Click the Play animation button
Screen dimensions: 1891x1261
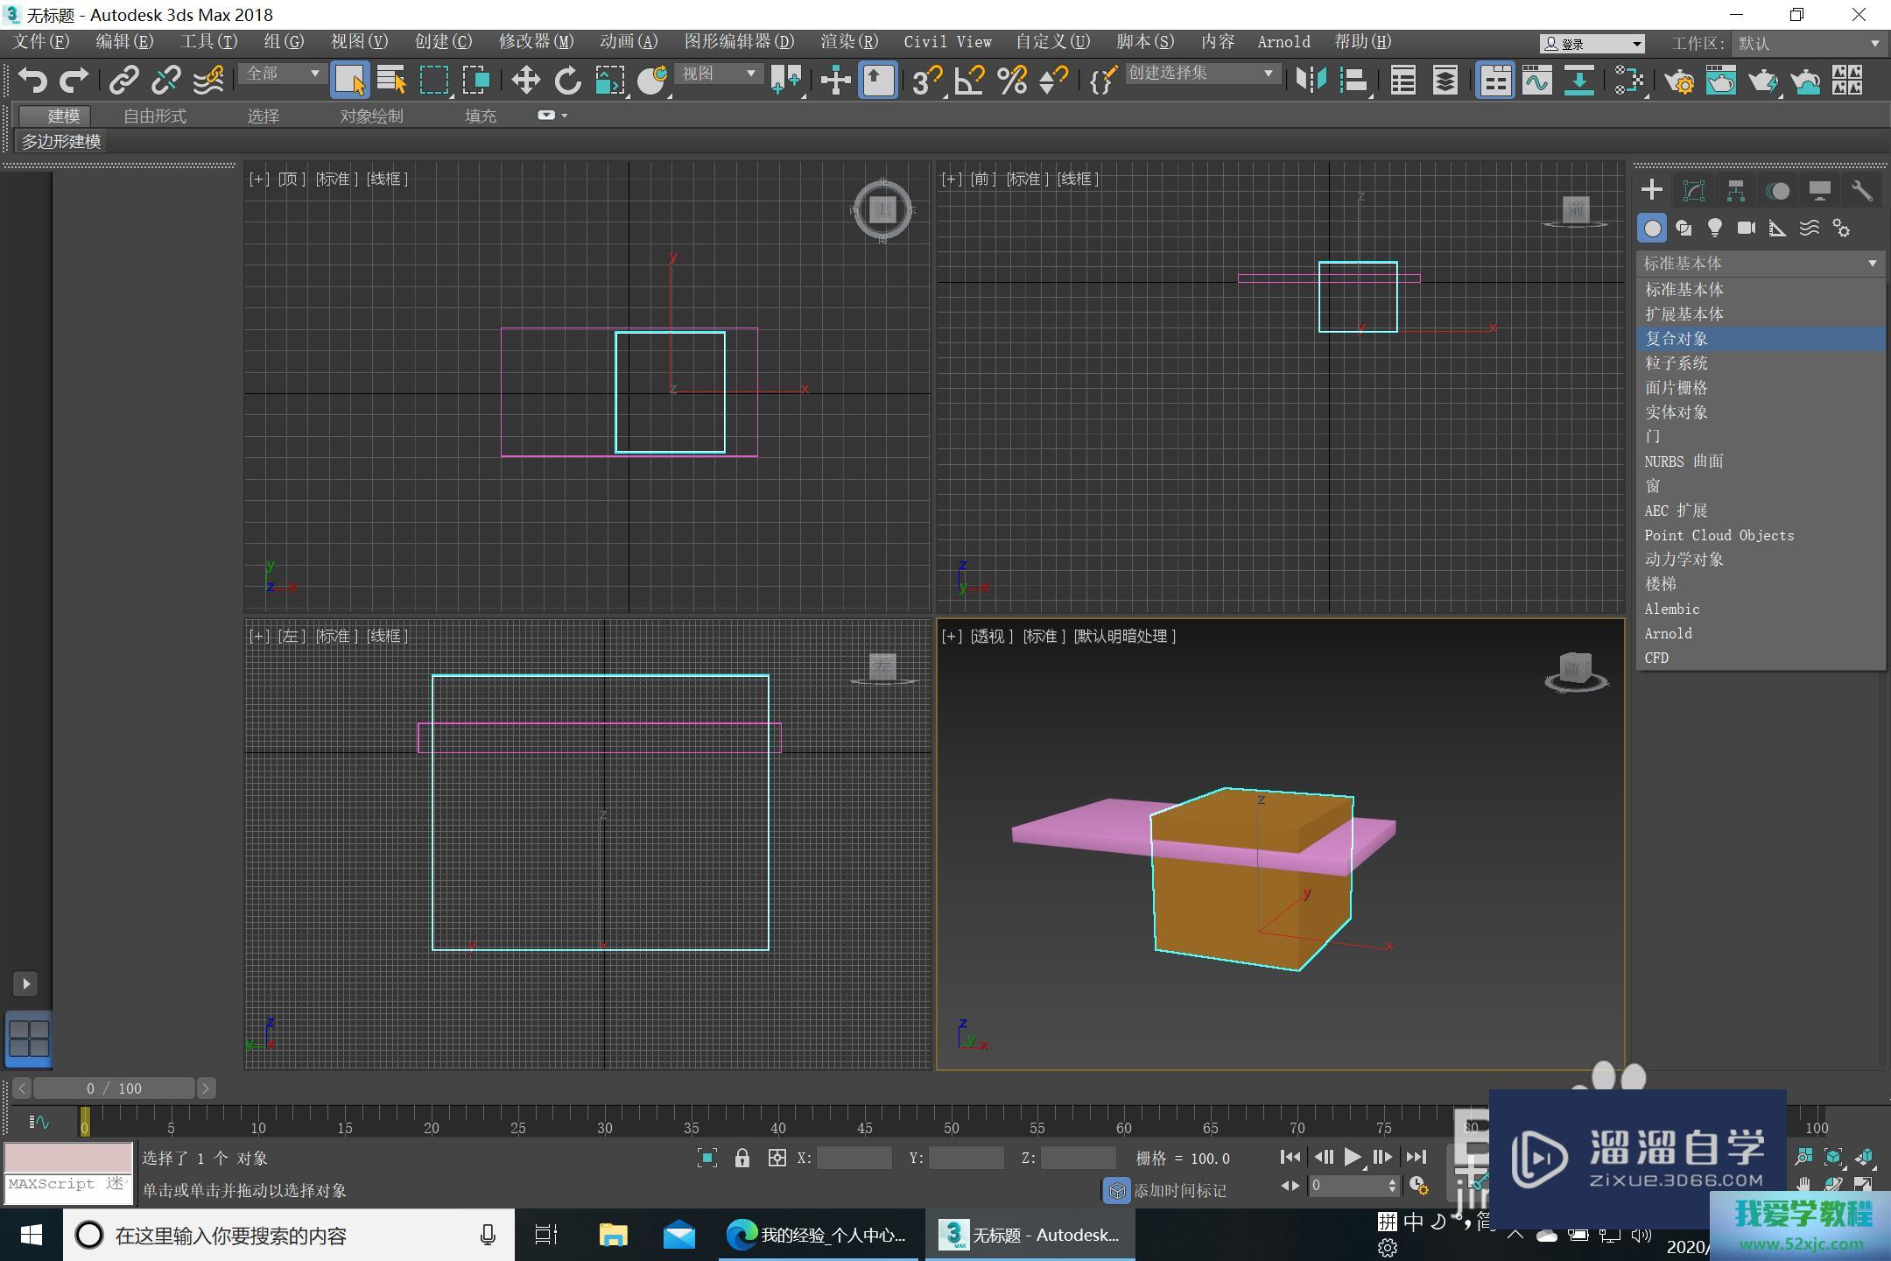(1353, 1157)
